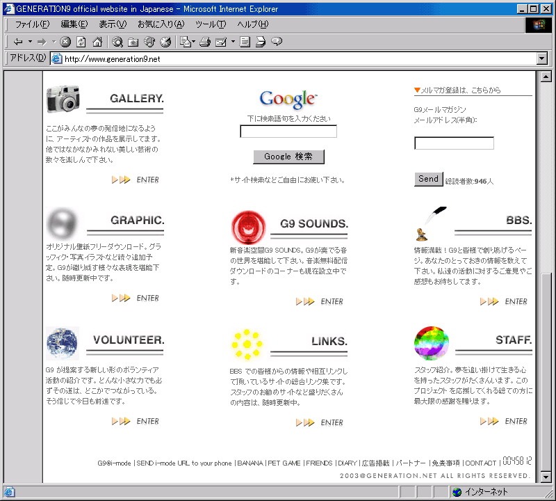This screenshot has height=501, width=556.
Task: Open the Media toolbar icon
Action: pos(149,42)
